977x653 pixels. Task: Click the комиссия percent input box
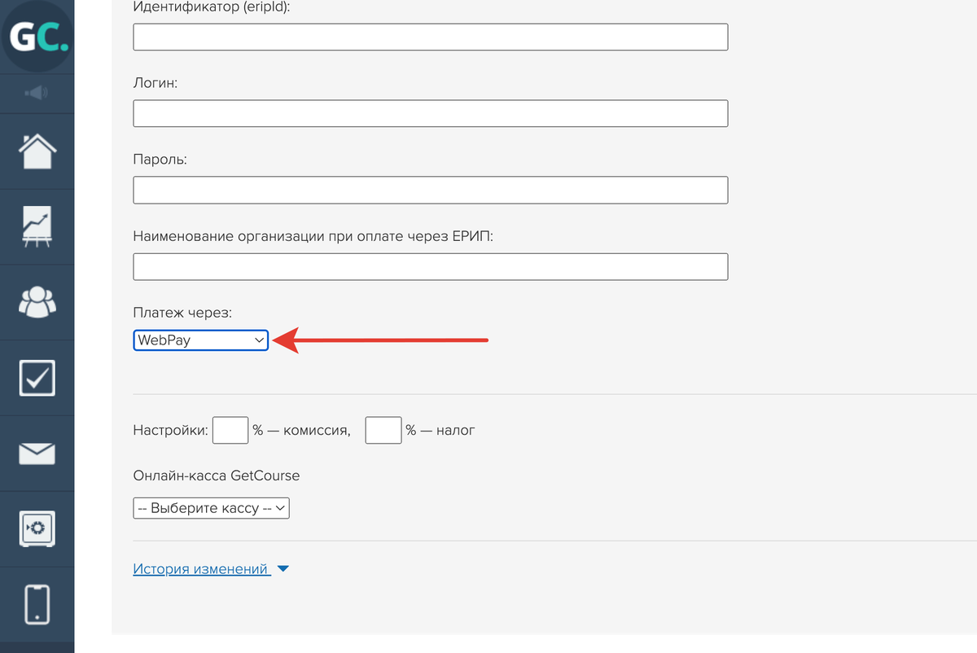(x=230, y=430)
